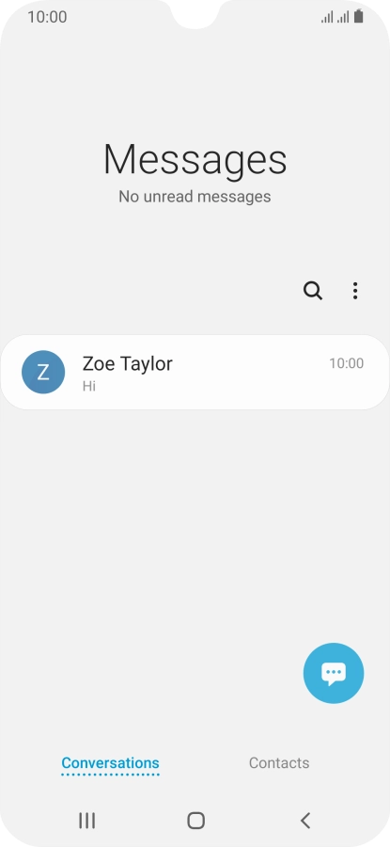This screenshot has width=390, height=847.
Task: Tap the second signal strength icon
Action: click(x=342, y=17)
